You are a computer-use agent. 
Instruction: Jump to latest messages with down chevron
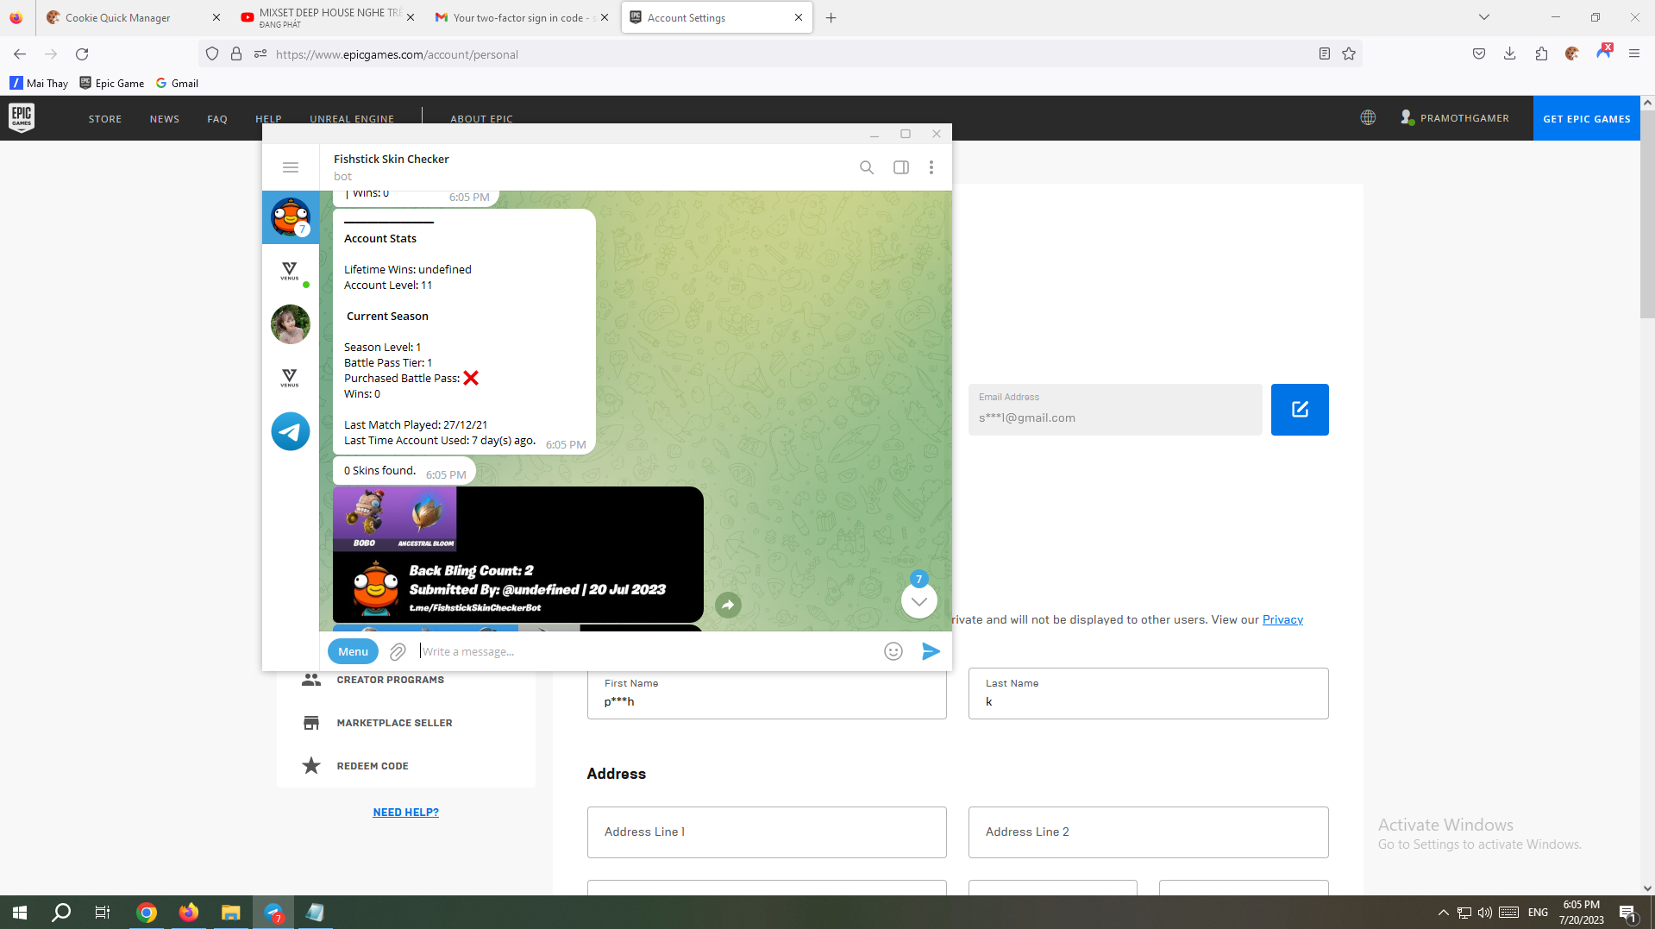(919, 601)
